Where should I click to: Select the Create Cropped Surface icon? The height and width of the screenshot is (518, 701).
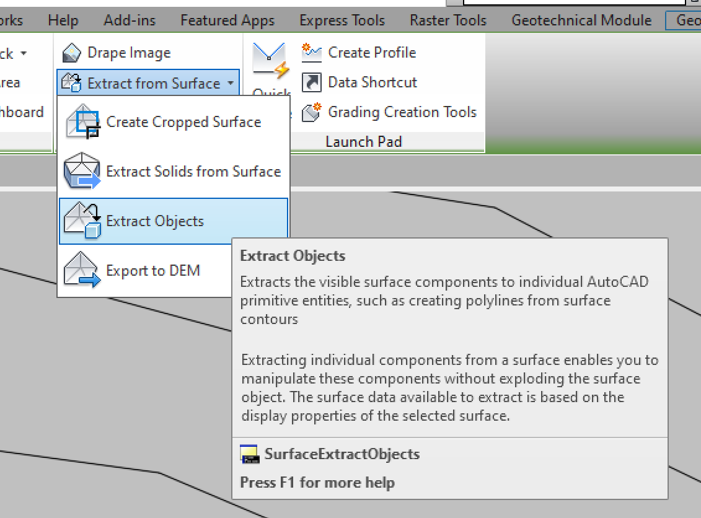coord(82,121)
